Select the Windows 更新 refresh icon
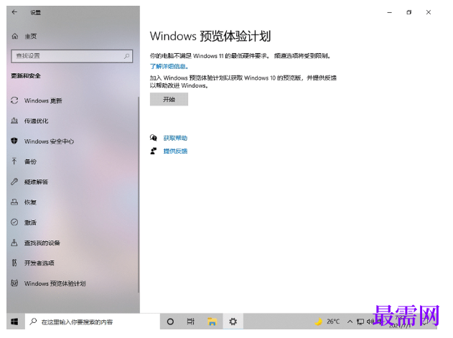 click(14, 100)
